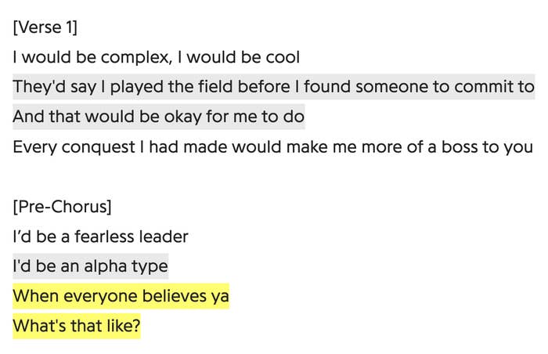The height and width of the screenshot is (354, 548).
Task: Click the yellow 'What's that like?' annotation
Action: point(77,326)
